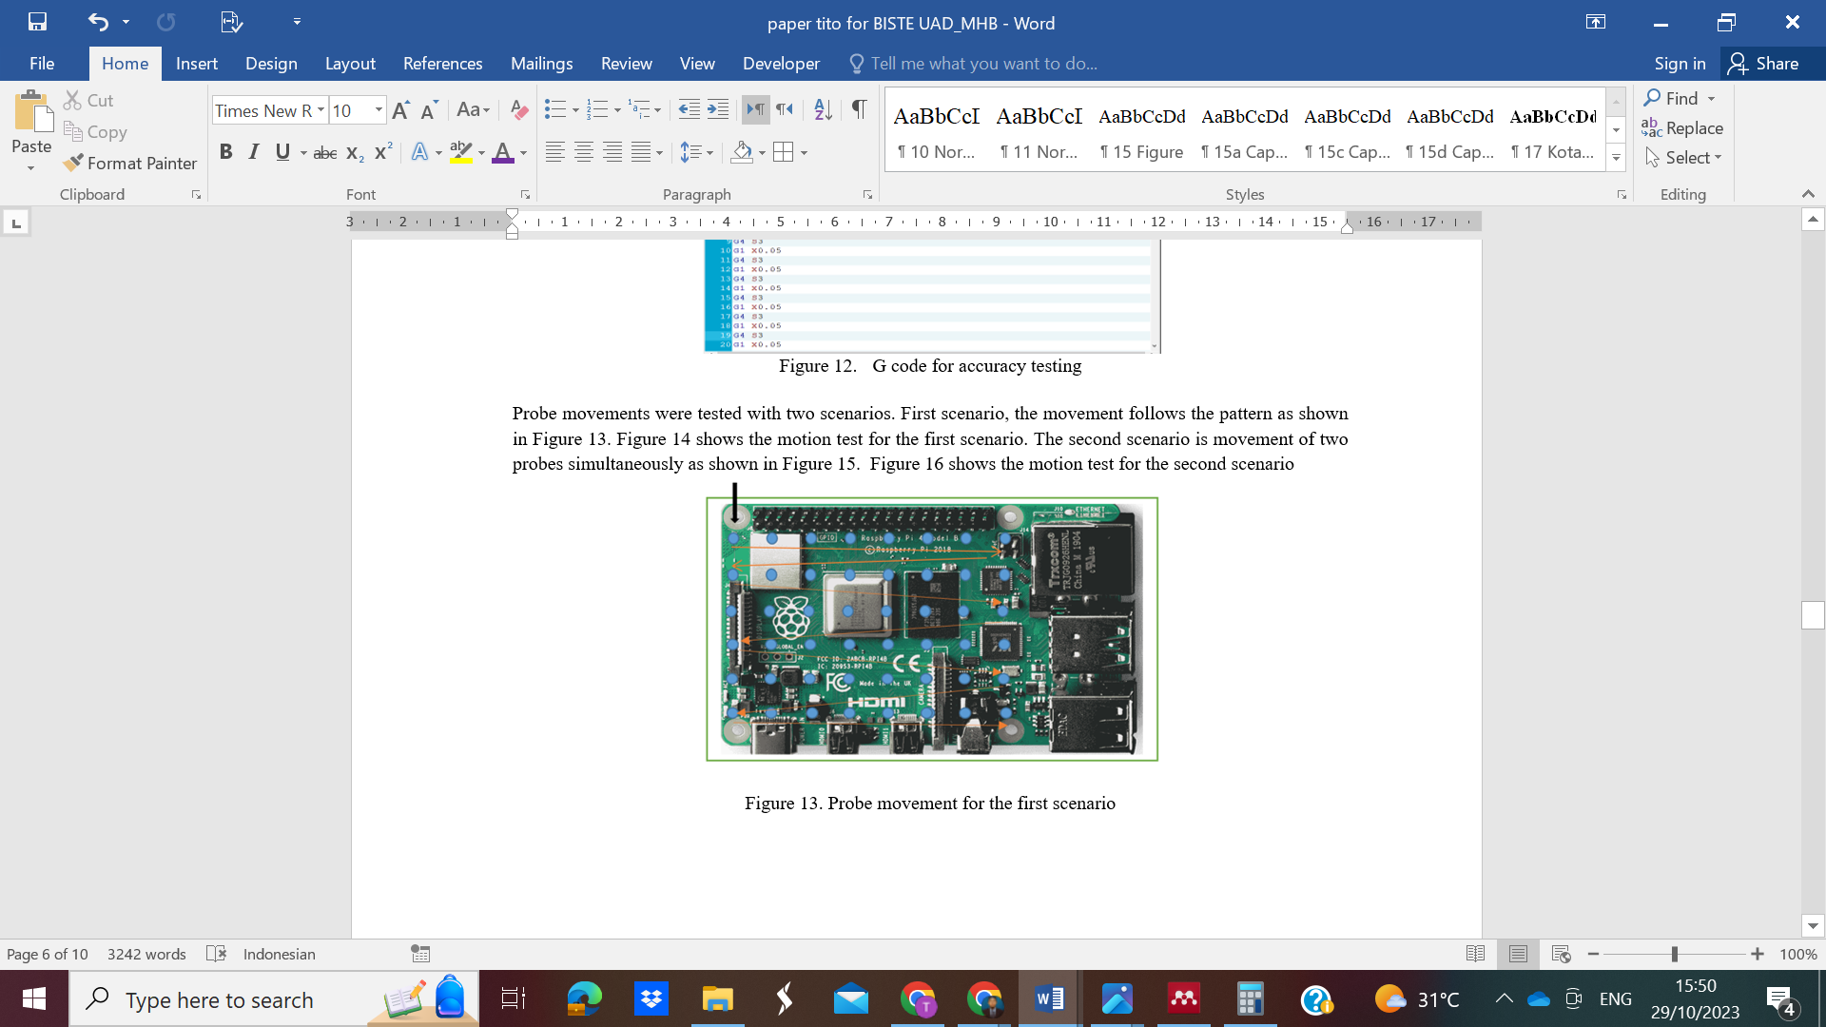
Task: Click the Strikethrough text icon
Action: coord(324,152)
